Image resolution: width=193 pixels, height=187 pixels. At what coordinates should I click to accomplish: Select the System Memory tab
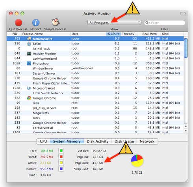click(x=67, y=141)
